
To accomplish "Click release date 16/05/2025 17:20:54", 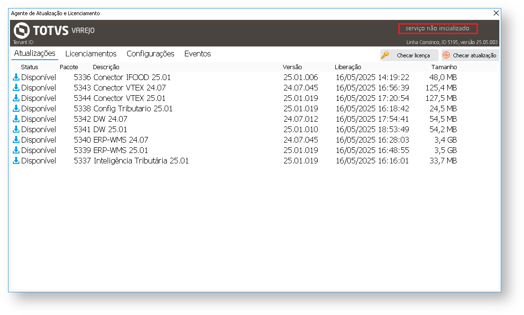I will point(372,98).
